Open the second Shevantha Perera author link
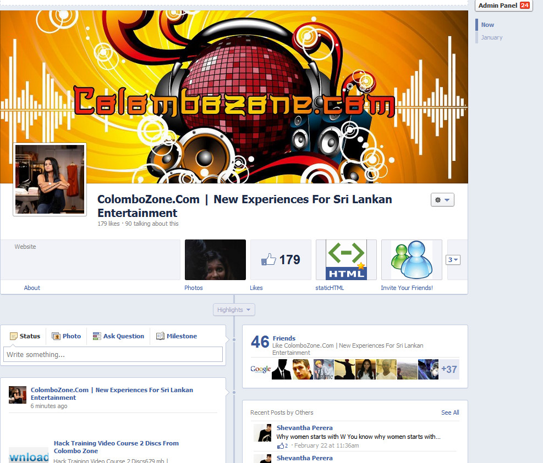This screenshot has width=543, height=463. coord(304,458)
